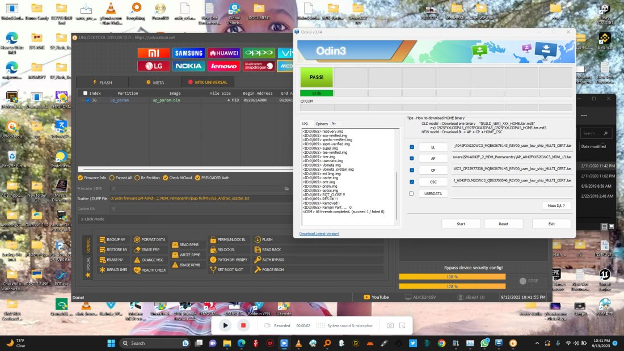
Task: Click FLASH in 1-Click Mode panel
Action: point(263,239)
